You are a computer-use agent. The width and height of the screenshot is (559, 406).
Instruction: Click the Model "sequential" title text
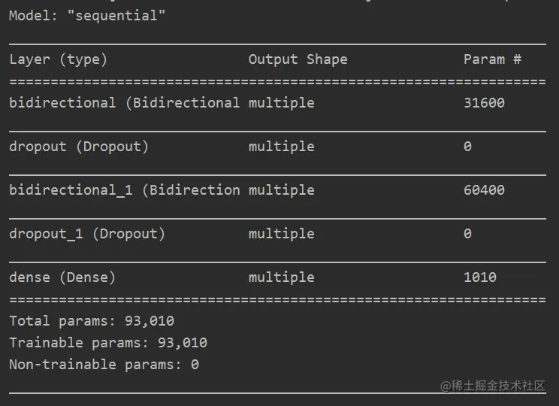[87, 16]
